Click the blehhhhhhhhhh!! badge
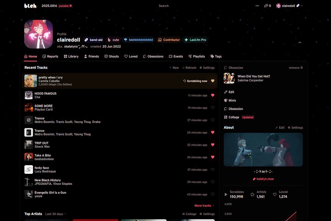331x221 pixels. 138,40
